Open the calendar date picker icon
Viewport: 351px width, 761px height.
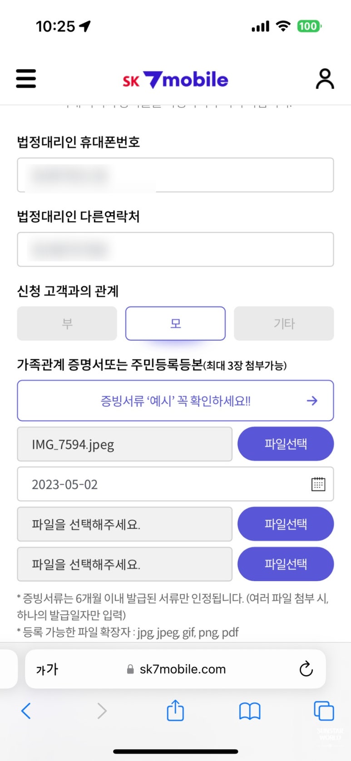click(318, 484)
